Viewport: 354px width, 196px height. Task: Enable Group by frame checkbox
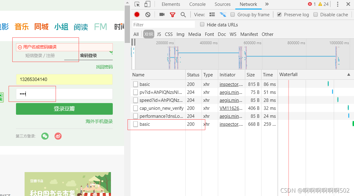click(233, 14)
